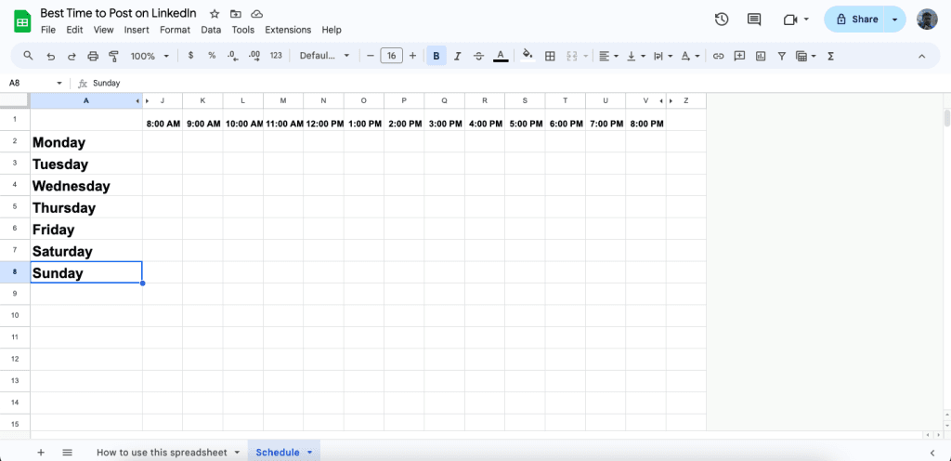Click the Name box showing A8
This screenshot has height=461, width=951.
point(34,83)
